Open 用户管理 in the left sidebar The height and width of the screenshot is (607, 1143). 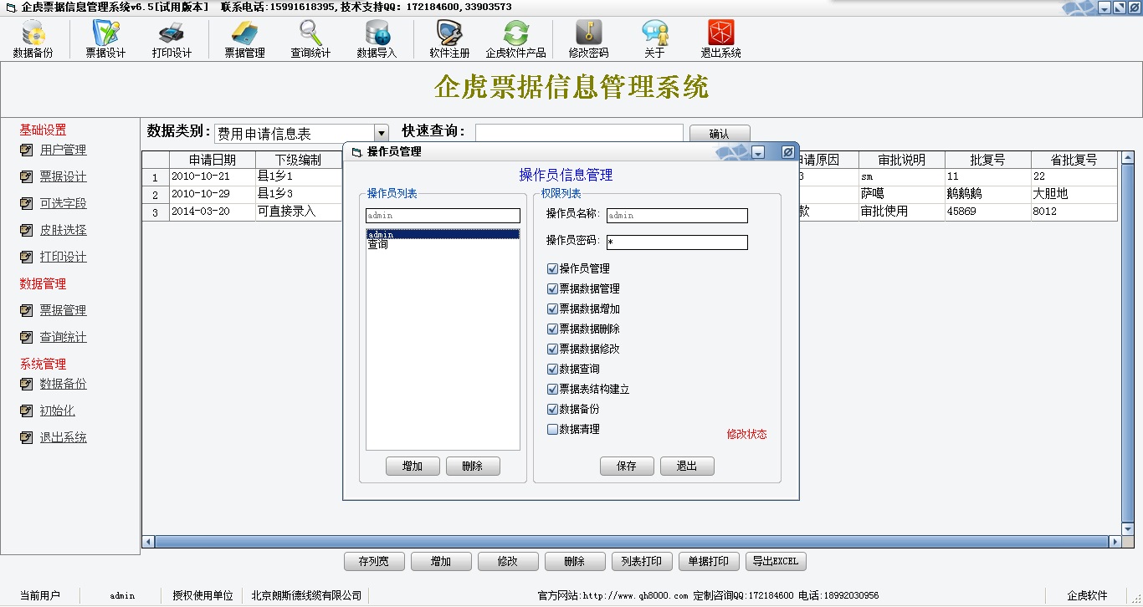63,150
